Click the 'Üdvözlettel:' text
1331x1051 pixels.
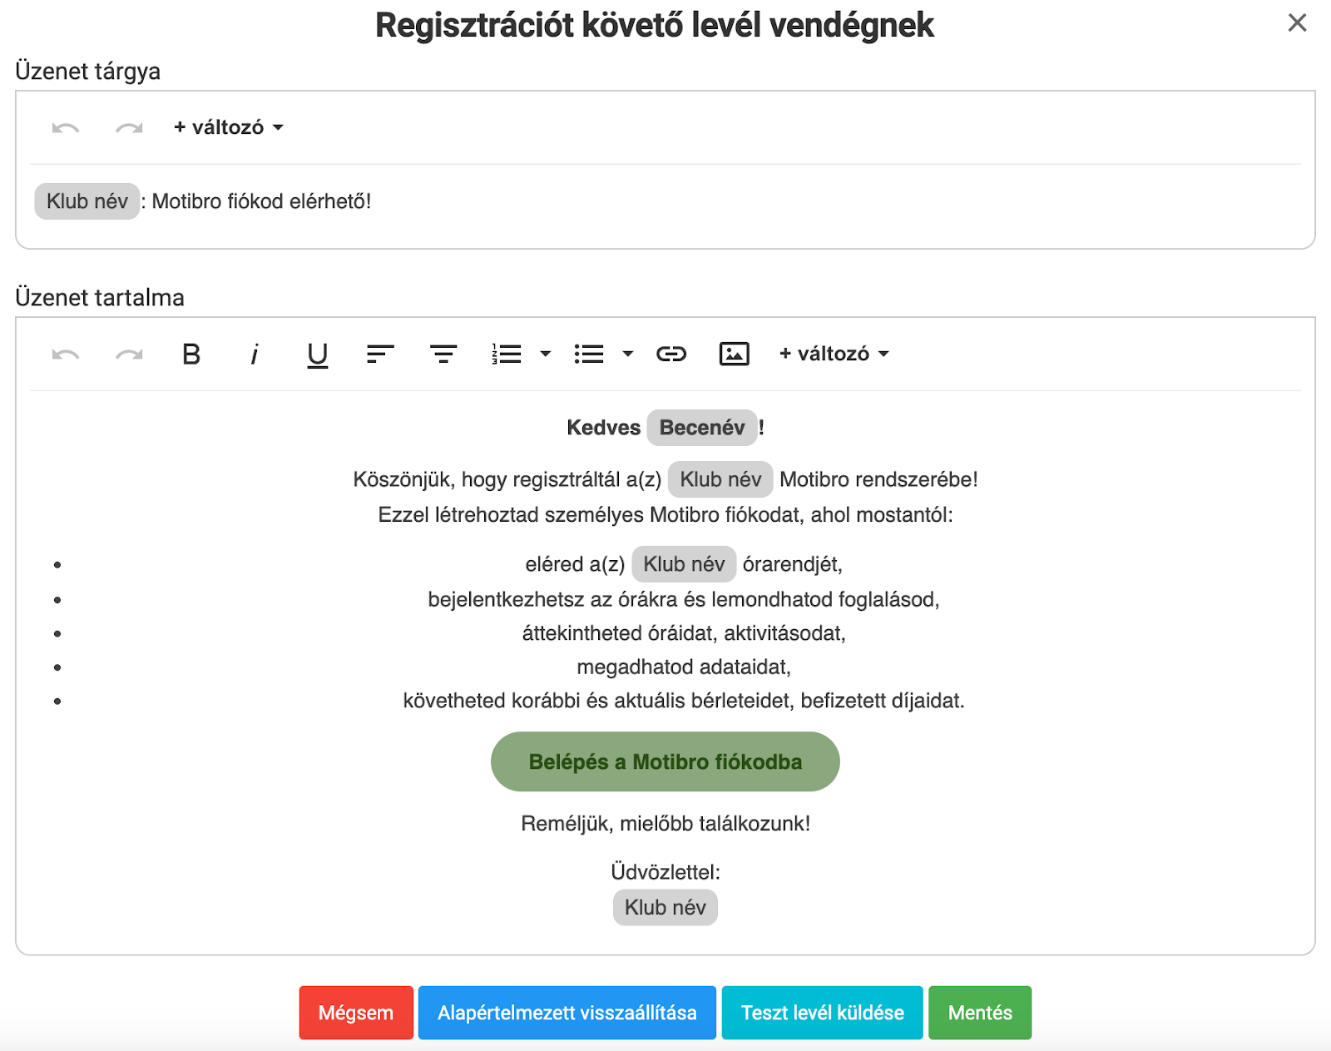665,872
